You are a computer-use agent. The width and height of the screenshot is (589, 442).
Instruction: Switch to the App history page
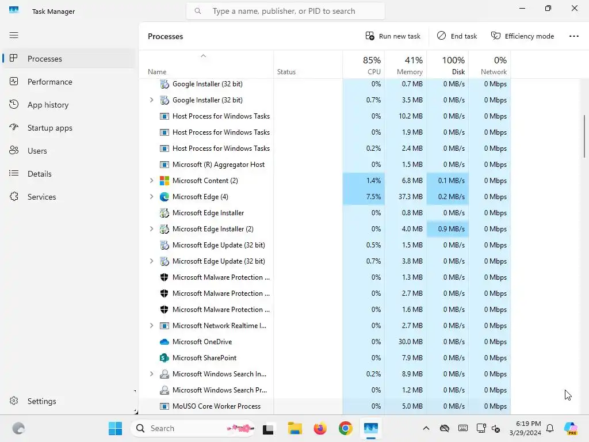69,105
